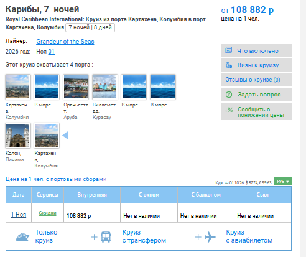The height and width of the screenshot is (257, 306).
Task: Click the Внутренняя column header
Action: (x=92, y=195)
